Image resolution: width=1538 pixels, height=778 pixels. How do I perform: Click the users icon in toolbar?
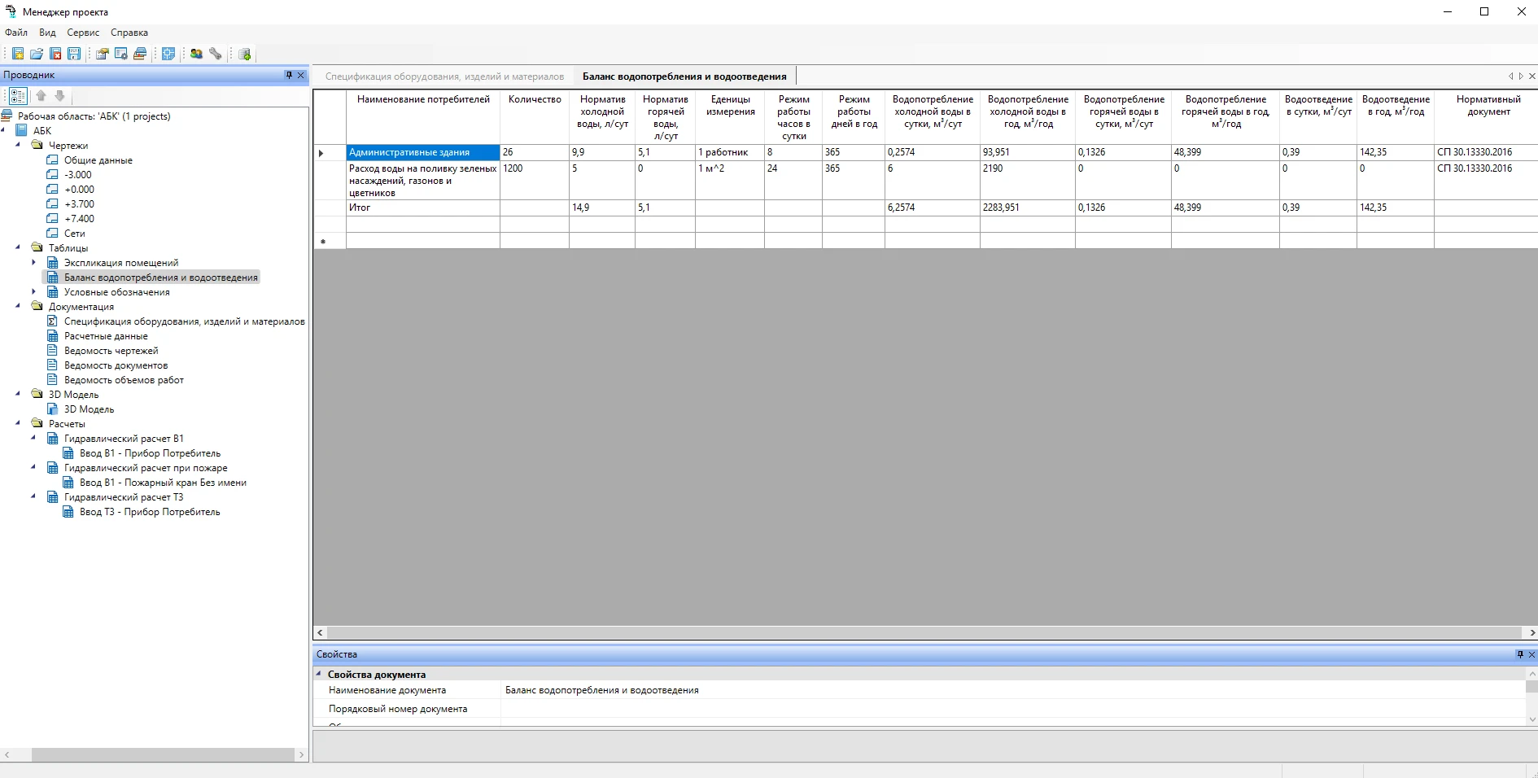pyautogui.click(x=196, y=54)
